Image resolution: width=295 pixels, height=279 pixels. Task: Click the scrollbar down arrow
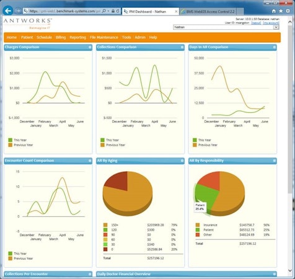click(x=290, y=270)
